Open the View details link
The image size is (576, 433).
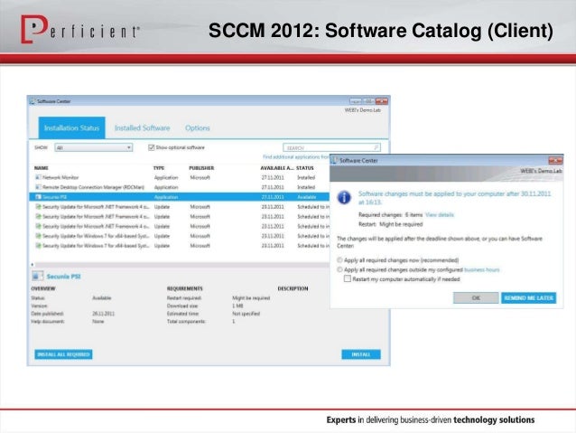440,215
